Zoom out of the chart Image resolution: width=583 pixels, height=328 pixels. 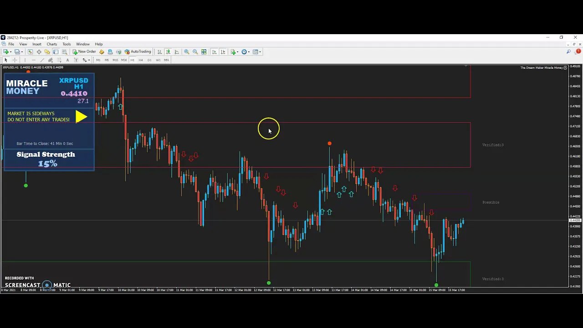pos(195,51)
